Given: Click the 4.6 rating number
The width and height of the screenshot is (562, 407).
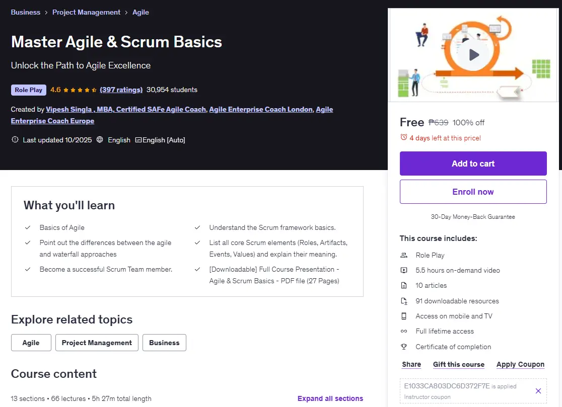Looking at the screenshot, I should (x=55, y=90).
